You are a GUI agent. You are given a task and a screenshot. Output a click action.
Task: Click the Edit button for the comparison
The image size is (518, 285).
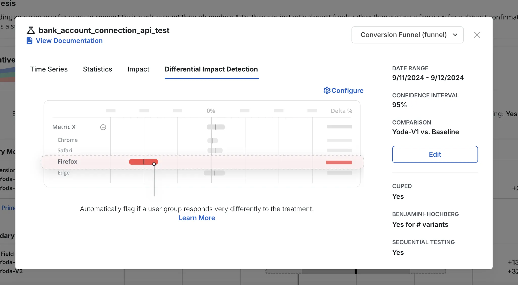coord(435,154)
